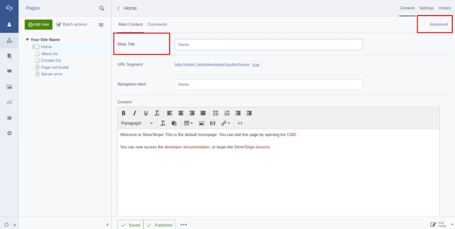Open source code view icon
This screenshot has height=229, width=455.
tap(240, 123)
